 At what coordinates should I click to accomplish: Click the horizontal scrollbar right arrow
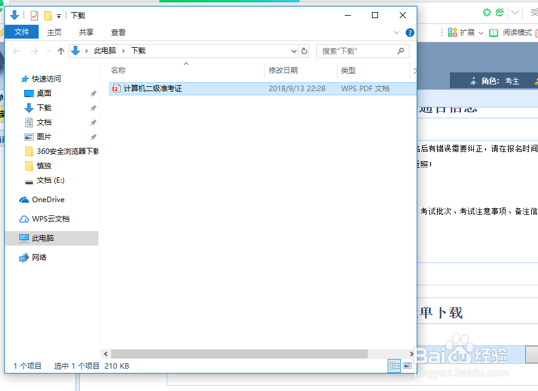point(411,354)
